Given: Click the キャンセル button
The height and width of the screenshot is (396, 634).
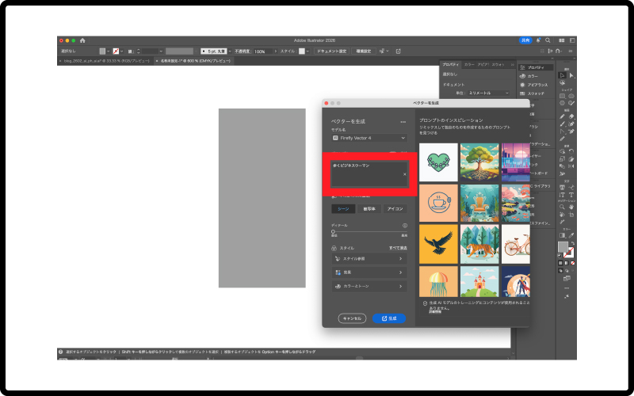Looking at the screenshot, I should pos(352,318).
